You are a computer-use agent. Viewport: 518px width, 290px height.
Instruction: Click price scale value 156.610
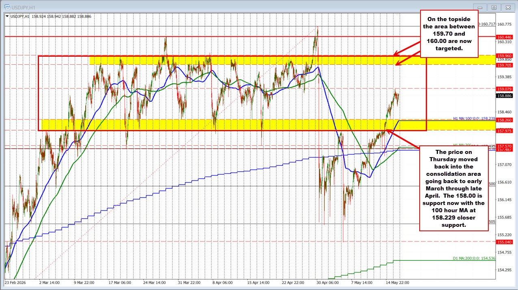tap(504, 182)
